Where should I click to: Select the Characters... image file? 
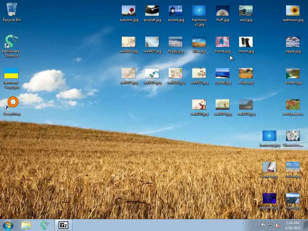click(293, 139)
